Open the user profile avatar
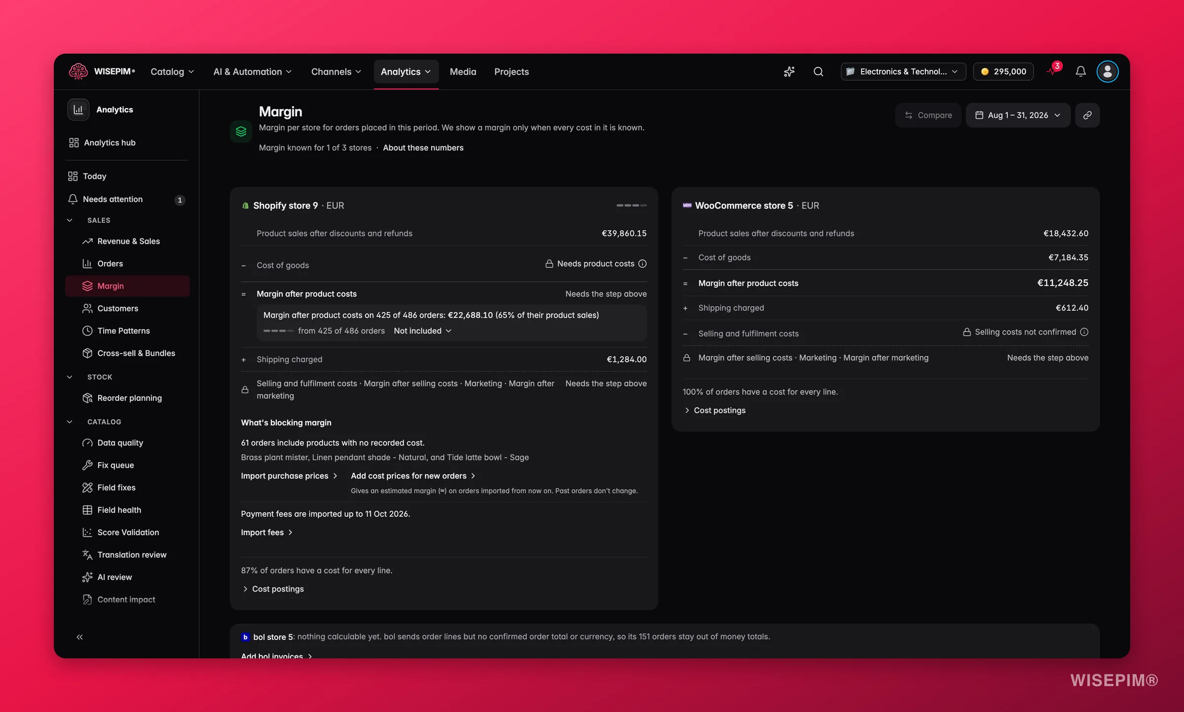1184x712 pixels. pos(1108,71)
